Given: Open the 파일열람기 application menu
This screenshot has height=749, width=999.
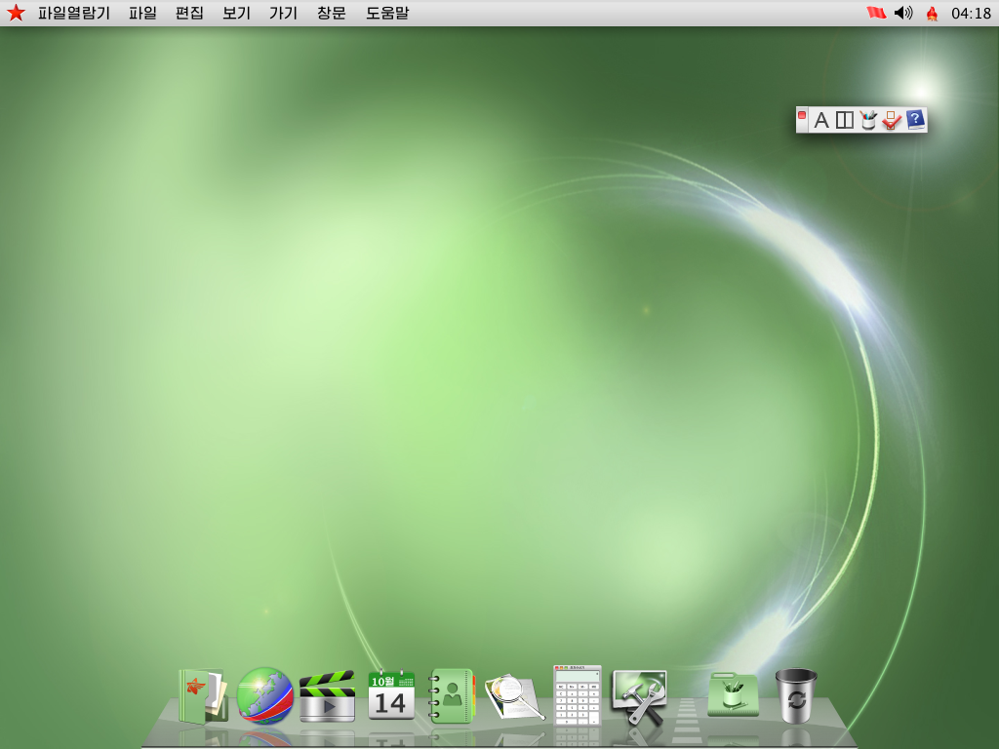Looking at the screenshot, I should coord(74,13).
